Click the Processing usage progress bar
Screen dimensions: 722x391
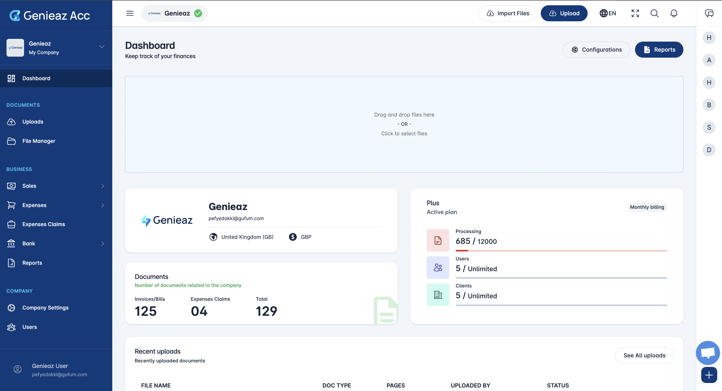(x=561, y=251)
